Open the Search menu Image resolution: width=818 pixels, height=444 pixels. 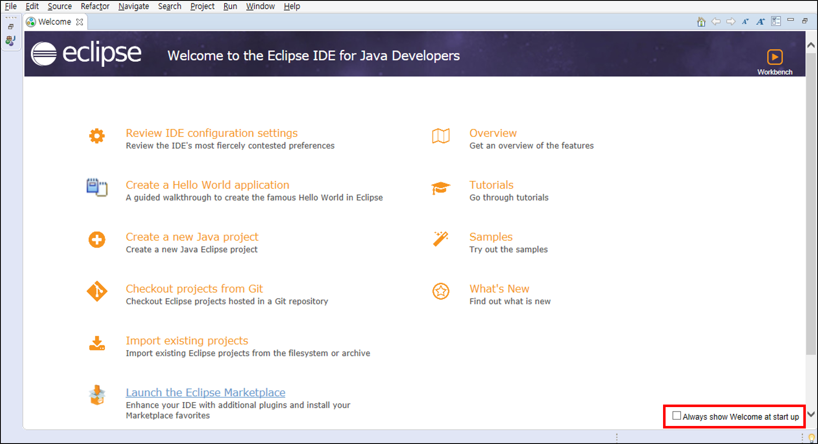pyautogui.click(x=170, y=6)
